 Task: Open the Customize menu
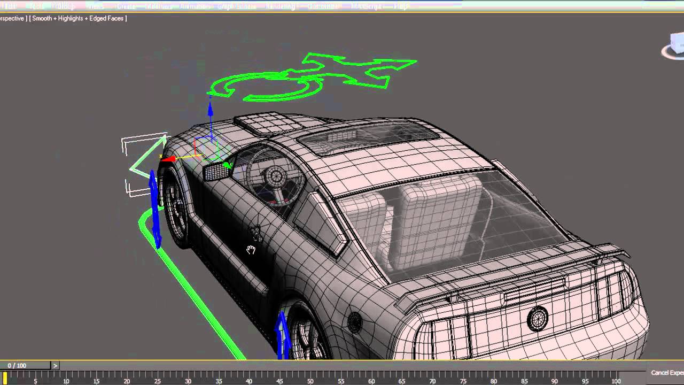point(323,6)
